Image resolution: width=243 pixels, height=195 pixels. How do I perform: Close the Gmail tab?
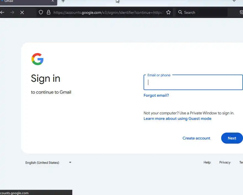pyautogui.click(x=53, y=1)
